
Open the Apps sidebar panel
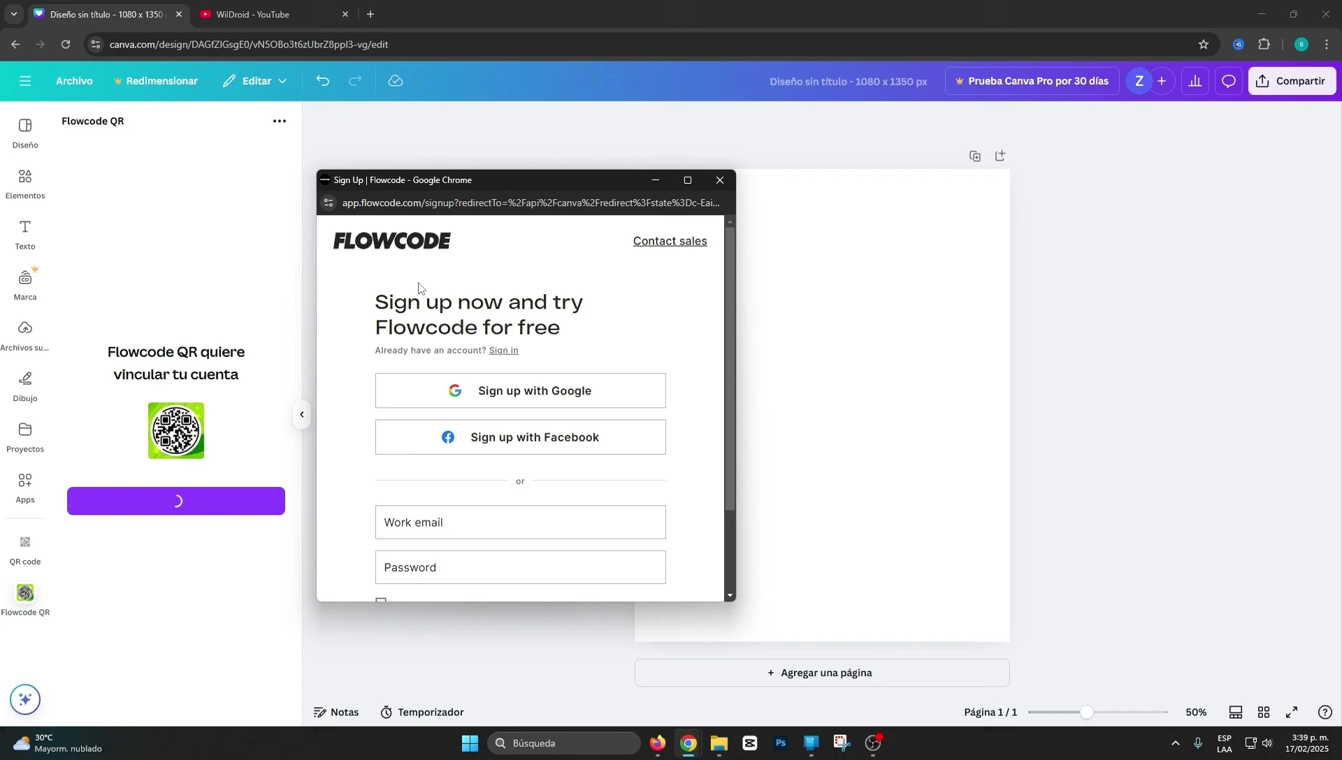click(x=25, y=488)
